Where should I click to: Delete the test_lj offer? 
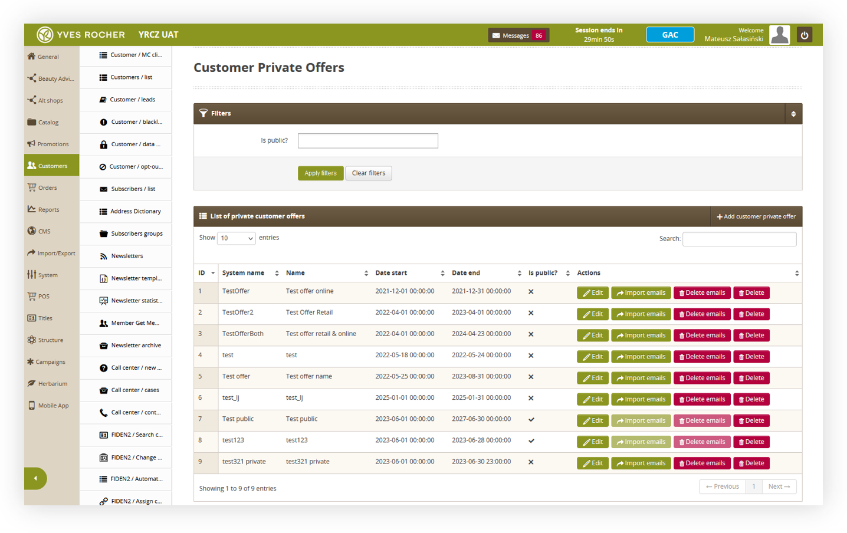[751, 399]
